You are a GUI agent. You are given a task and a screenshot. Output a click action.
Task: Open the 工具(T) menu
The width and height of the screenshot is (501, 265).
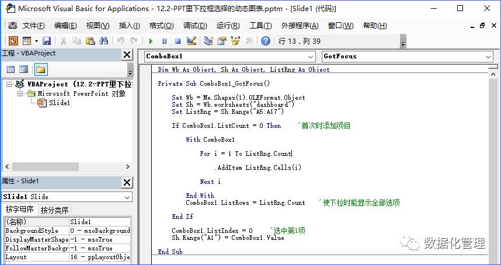260,26
